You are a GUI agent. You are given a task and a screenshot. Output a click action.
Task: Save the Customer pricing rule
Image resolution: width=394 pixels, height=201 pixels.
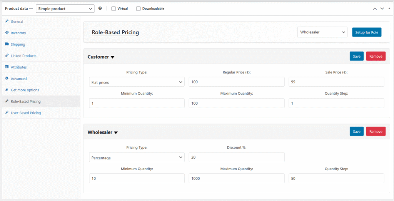357,56
